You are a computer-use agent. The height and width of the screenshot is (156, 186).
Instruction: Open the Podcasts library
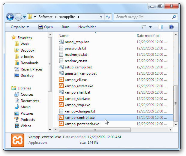[28, 120]
